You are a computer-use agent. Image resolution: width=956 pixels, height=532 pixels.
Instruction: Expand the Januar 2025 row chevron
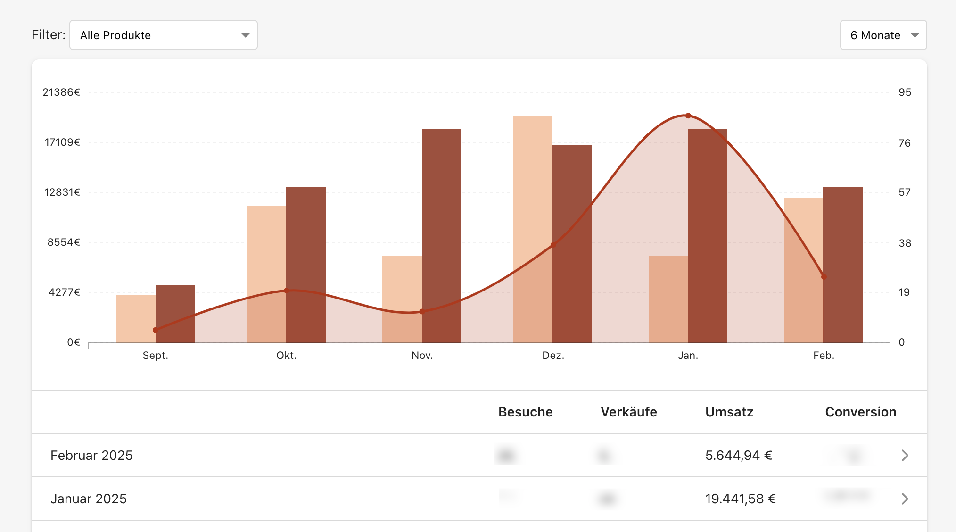point(905,499)
